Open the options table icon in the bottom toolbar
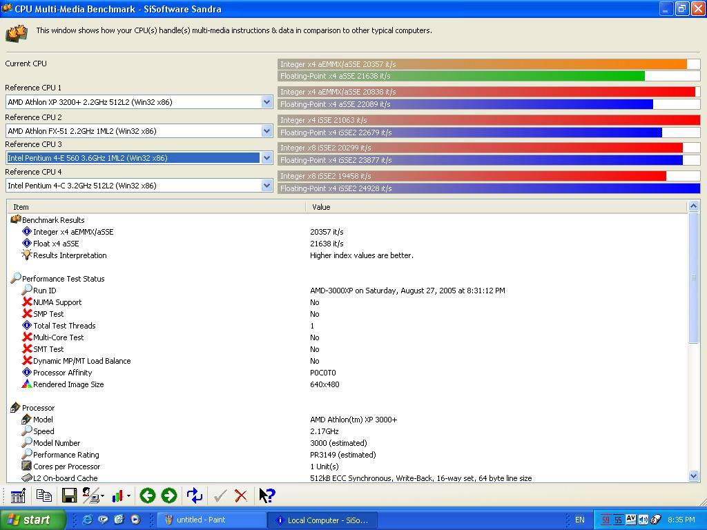This screenshot has width=707, height=530. tap(18, 495)
